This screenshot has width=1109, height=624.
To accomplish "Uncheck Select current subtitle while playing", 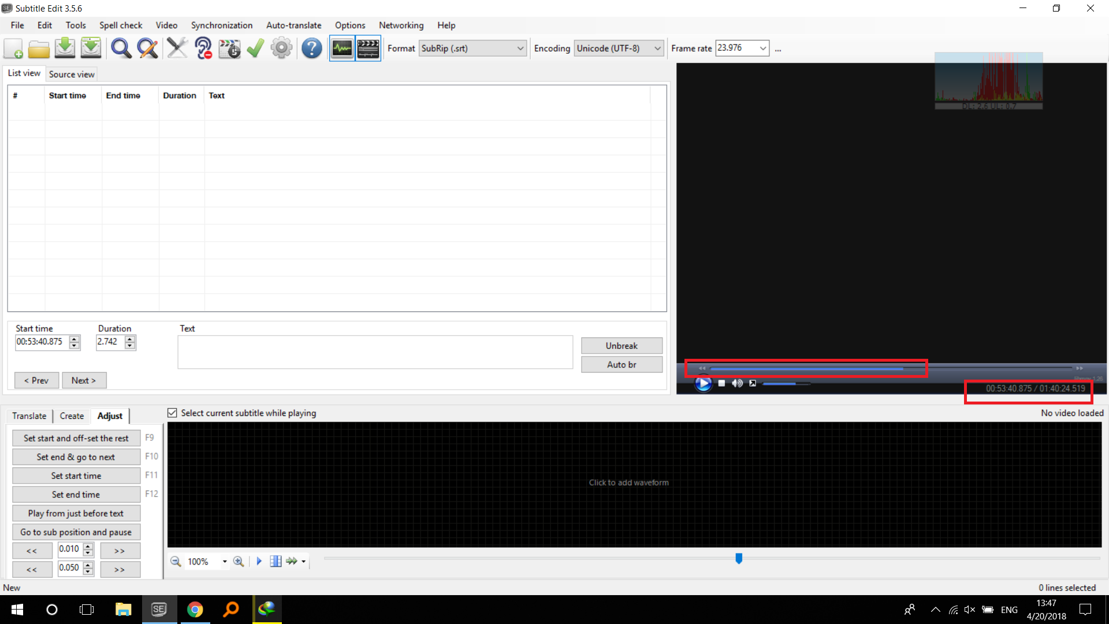I will click(172, 413).
